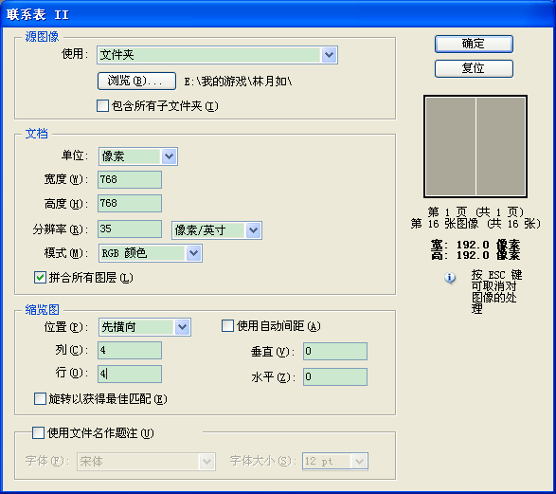Click the layout preview thumbnail
556x494 pixels.
[475, 147]
